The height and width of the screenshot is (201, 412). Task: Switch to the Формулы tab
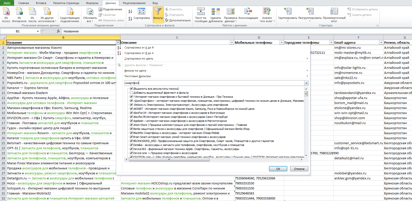[92, 3]
